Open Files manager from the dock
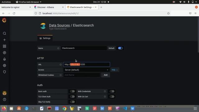Viewport: 199px width, 112px height. (11, 109)
